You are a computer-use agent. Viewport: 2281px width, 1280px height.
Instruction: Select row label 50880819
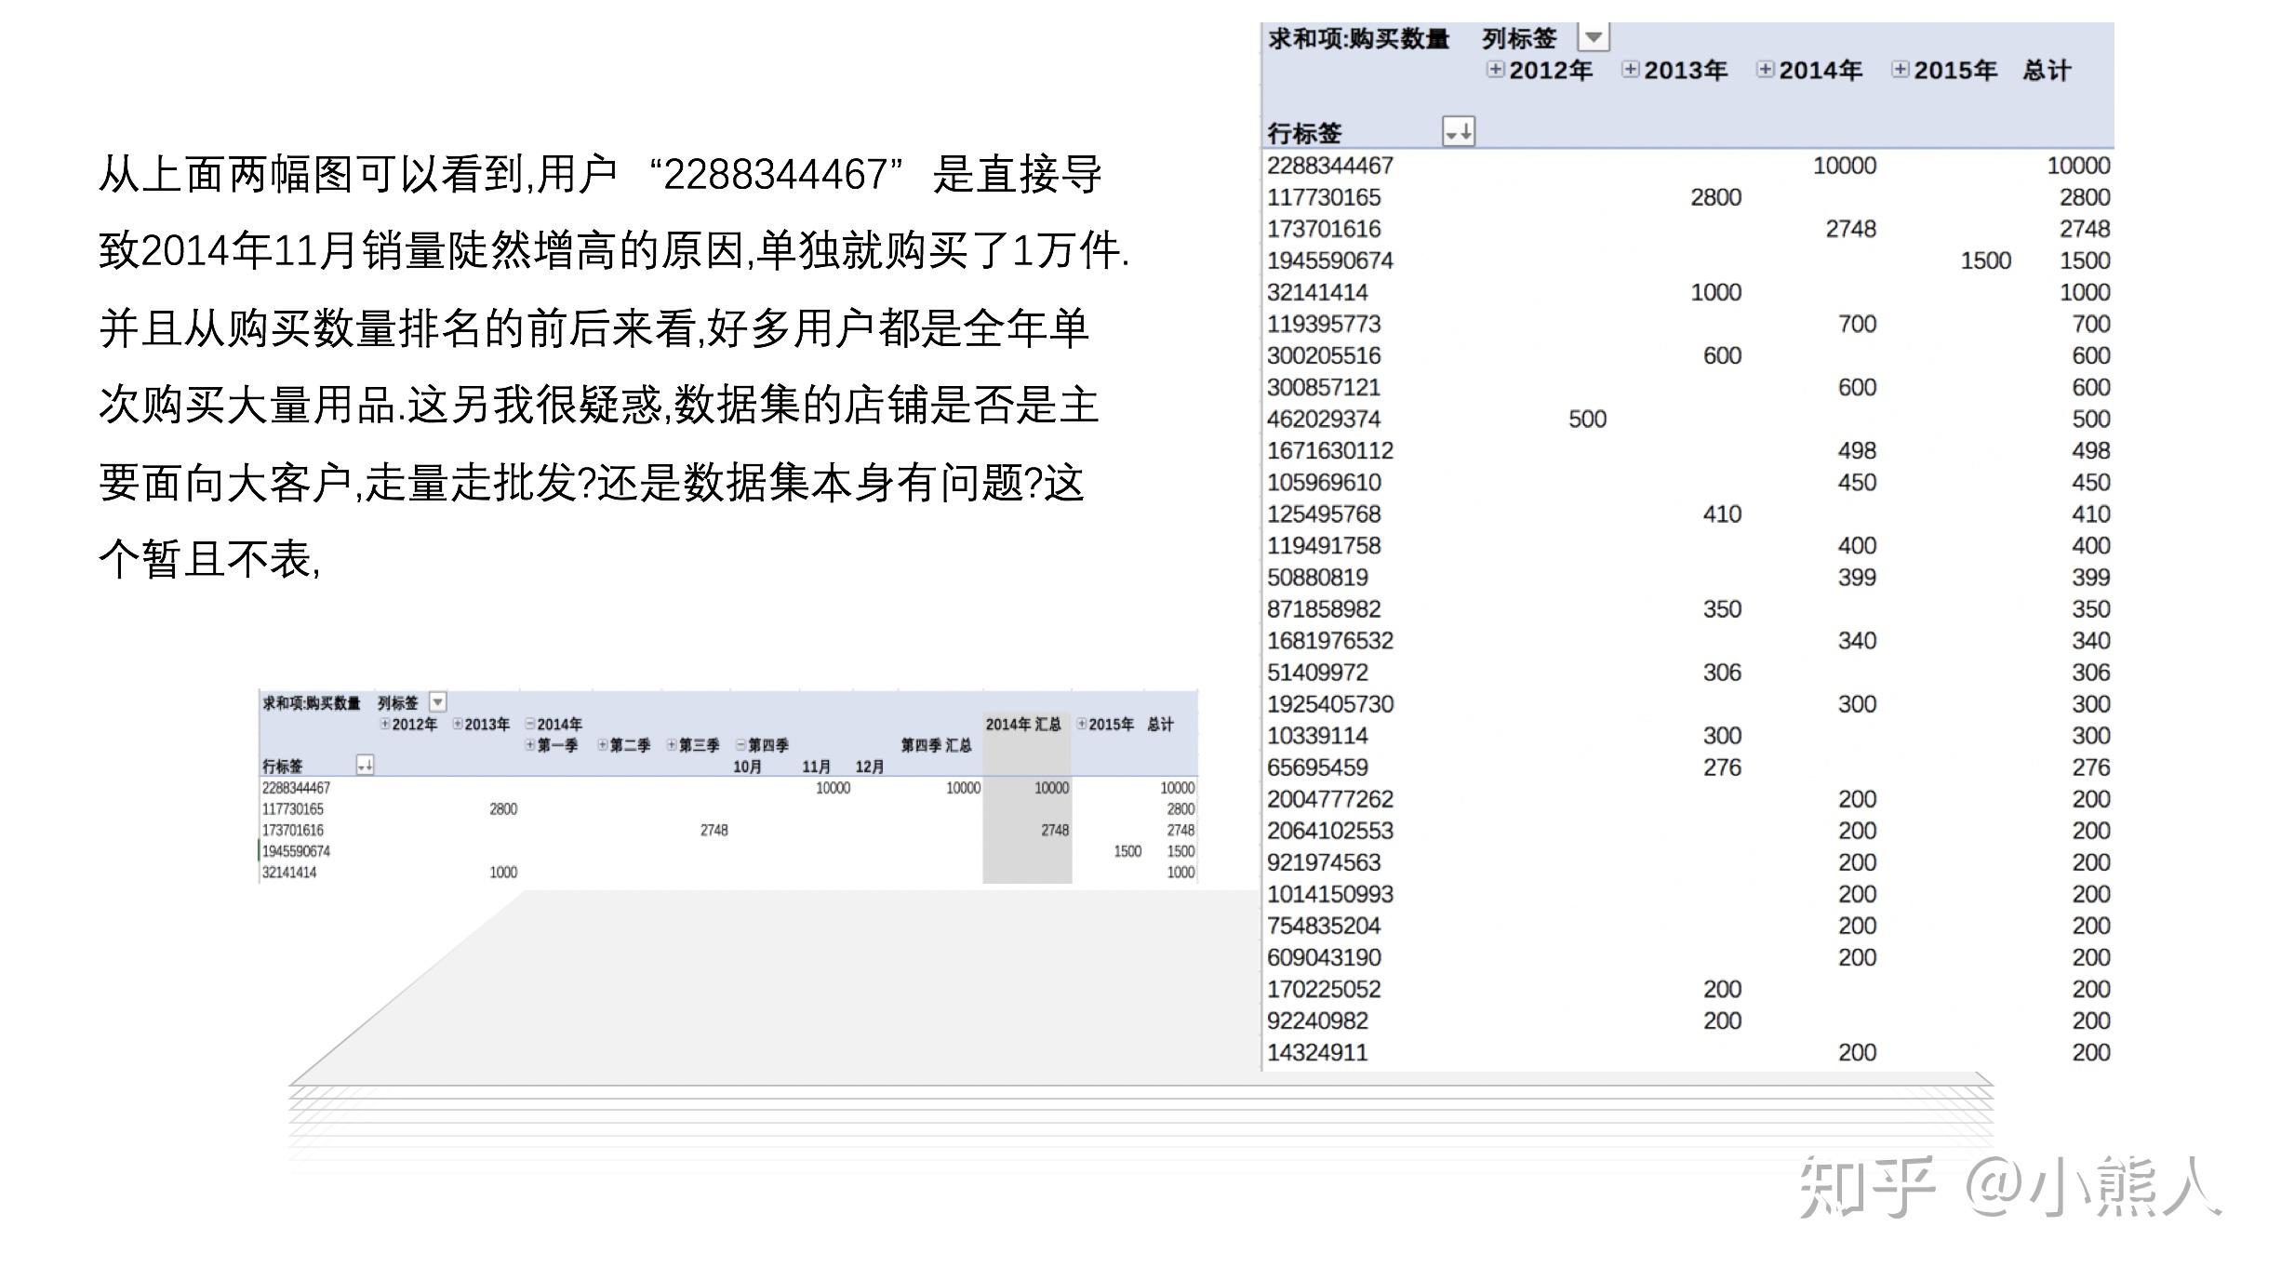coord(1317,577)
